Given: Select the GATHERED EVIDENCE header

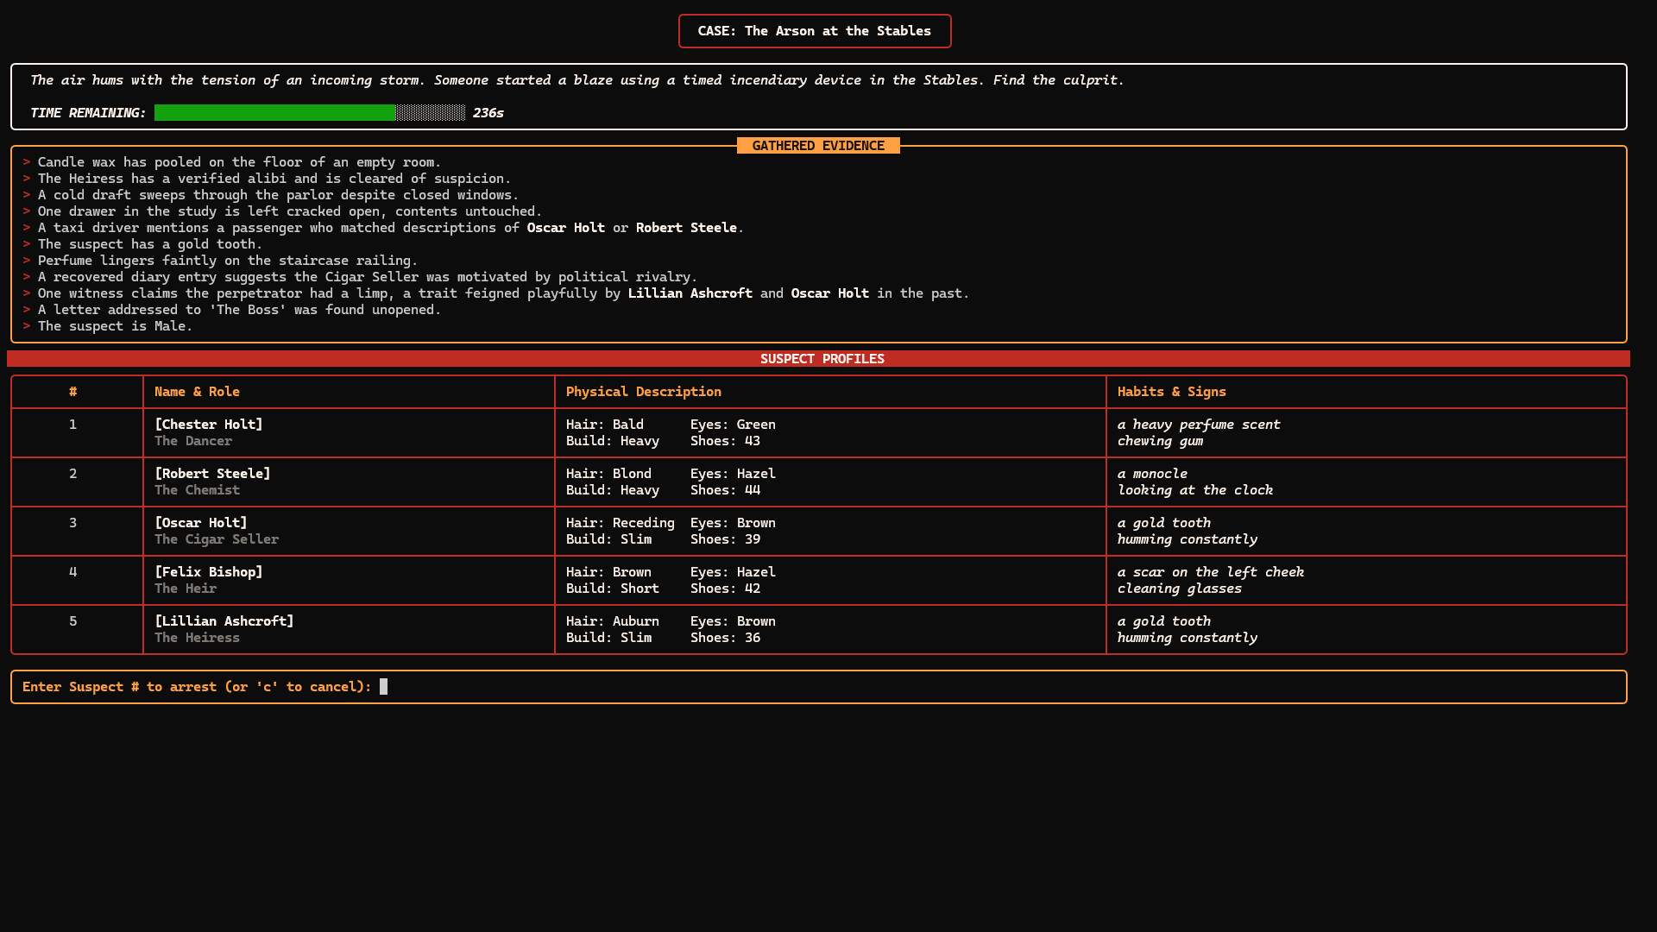Looking at the screenshot, I should tap(816, 145).
